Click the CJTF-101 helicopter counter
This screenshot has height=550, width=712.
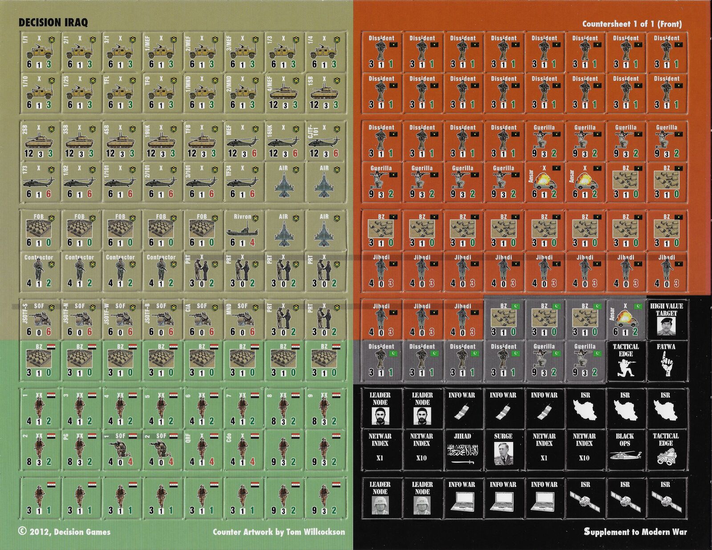(x=324, y=141)
